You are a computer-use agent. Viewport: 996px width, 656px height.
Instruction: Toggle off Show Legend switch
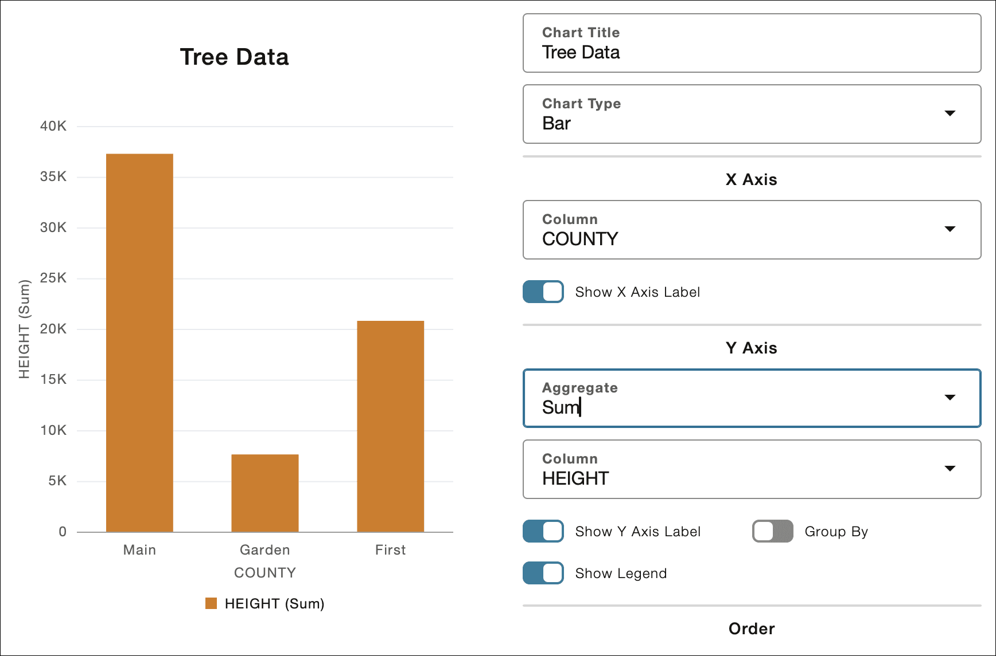click(x=543, y=573)
